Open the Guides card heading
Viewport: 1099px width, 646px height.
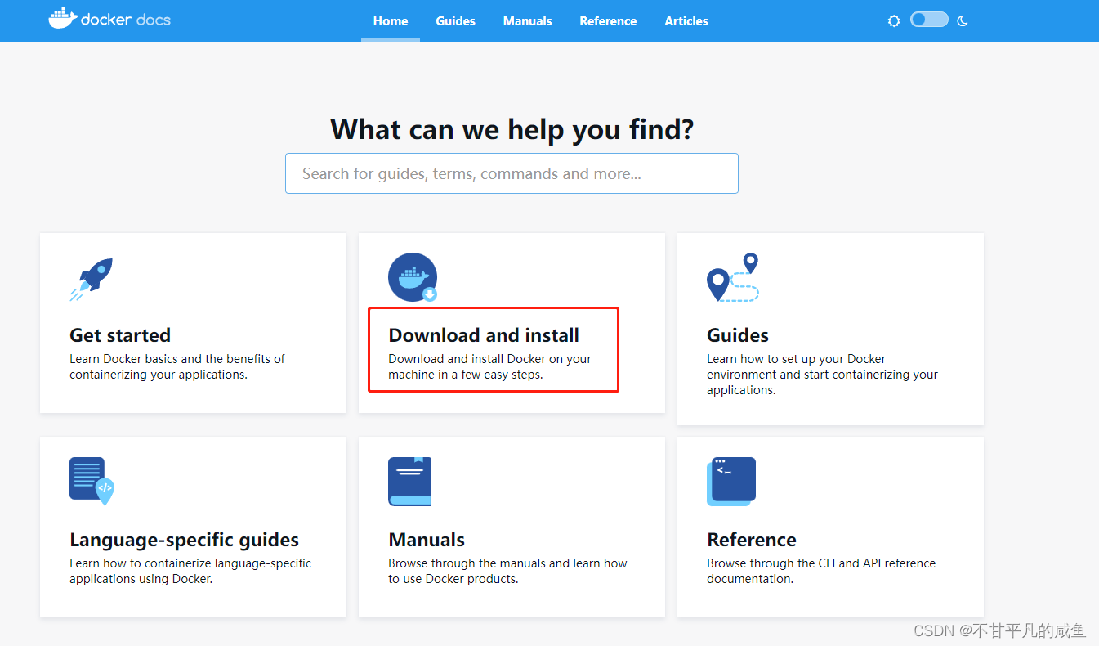click(x=738, y=335)
